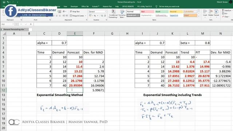Click the Select All corner triangle
This screenshot has width=233, height=131.
(x=4, y=34)
